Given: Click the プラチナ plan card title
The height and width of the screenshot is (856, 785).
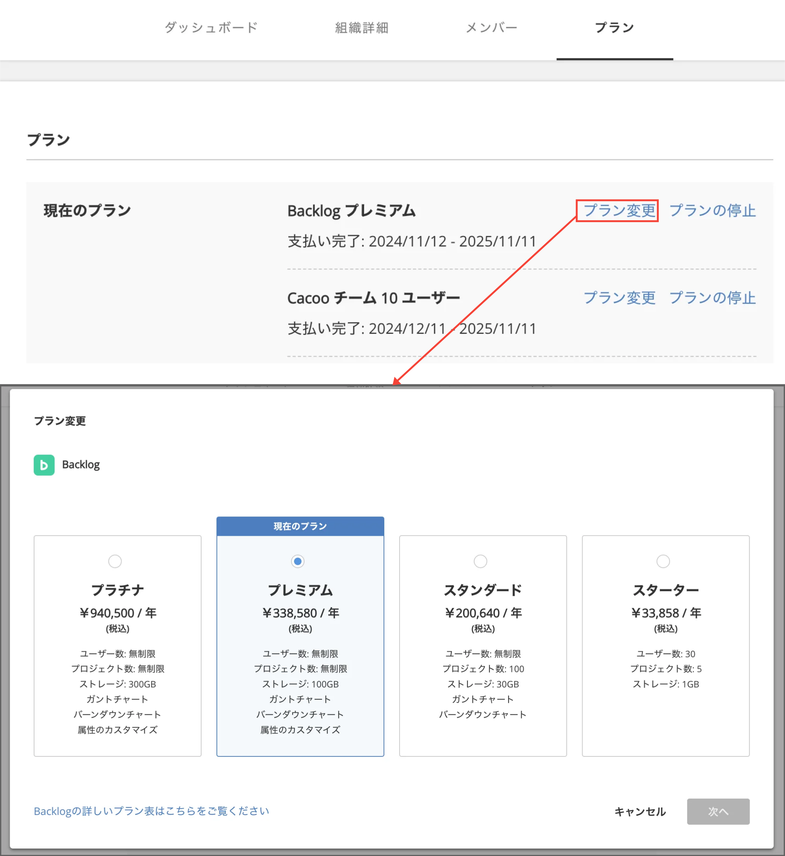Looking at the screenshot, I should (x=118, y=590).
